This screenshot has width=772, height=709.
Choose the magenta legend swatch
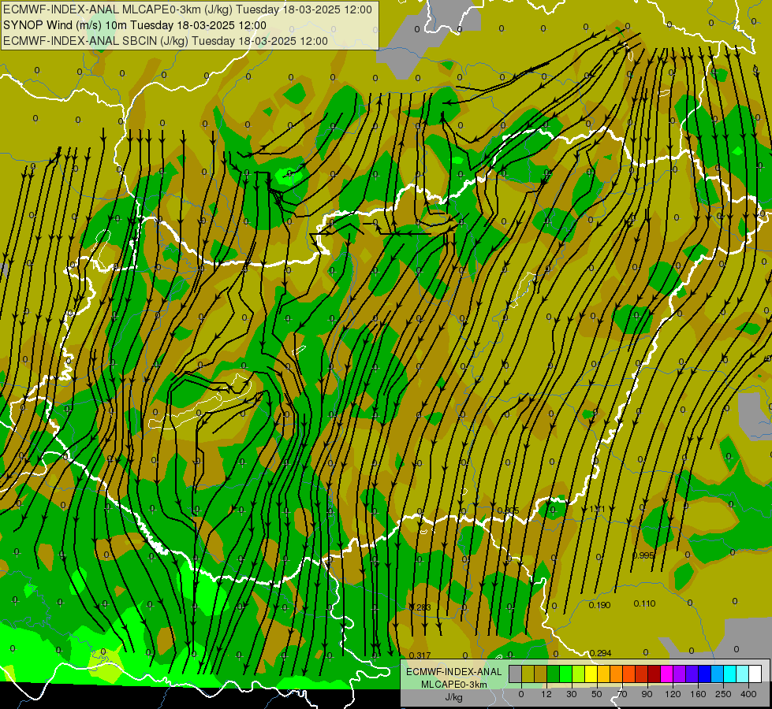tap(666, 674)
